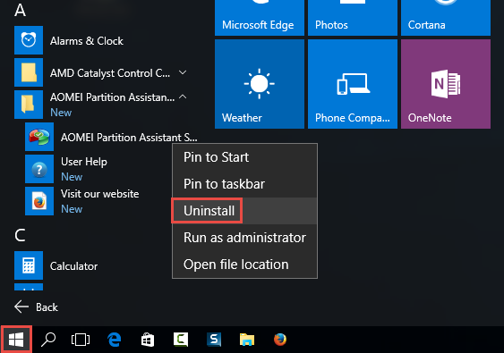The height and width of the screenshot is (353, 504).
Task: Open Task View on the taskbar
Action: [81, 340]
